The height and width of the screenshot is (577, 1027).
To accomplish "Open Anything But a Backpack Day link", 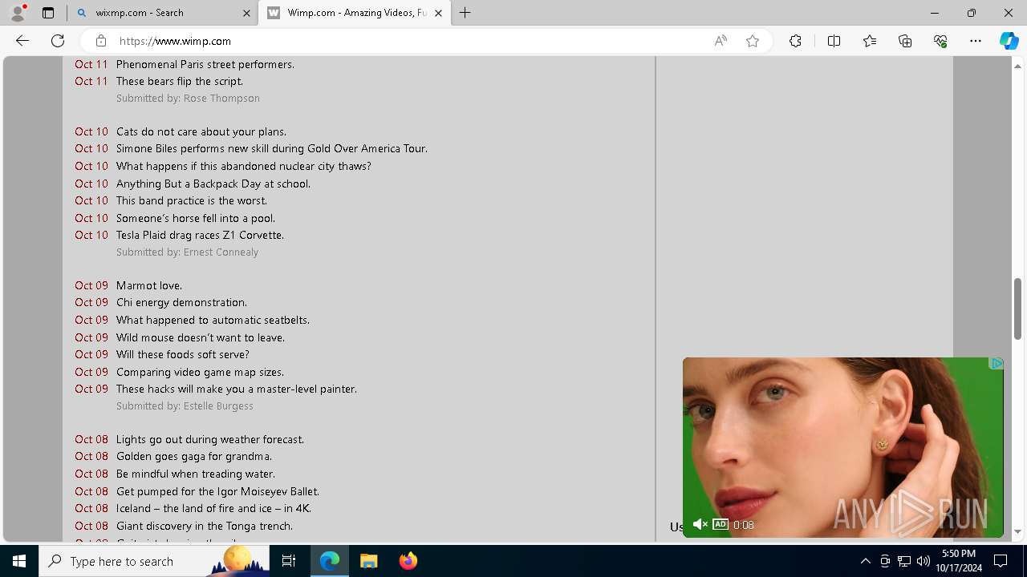I will point(213,184).
